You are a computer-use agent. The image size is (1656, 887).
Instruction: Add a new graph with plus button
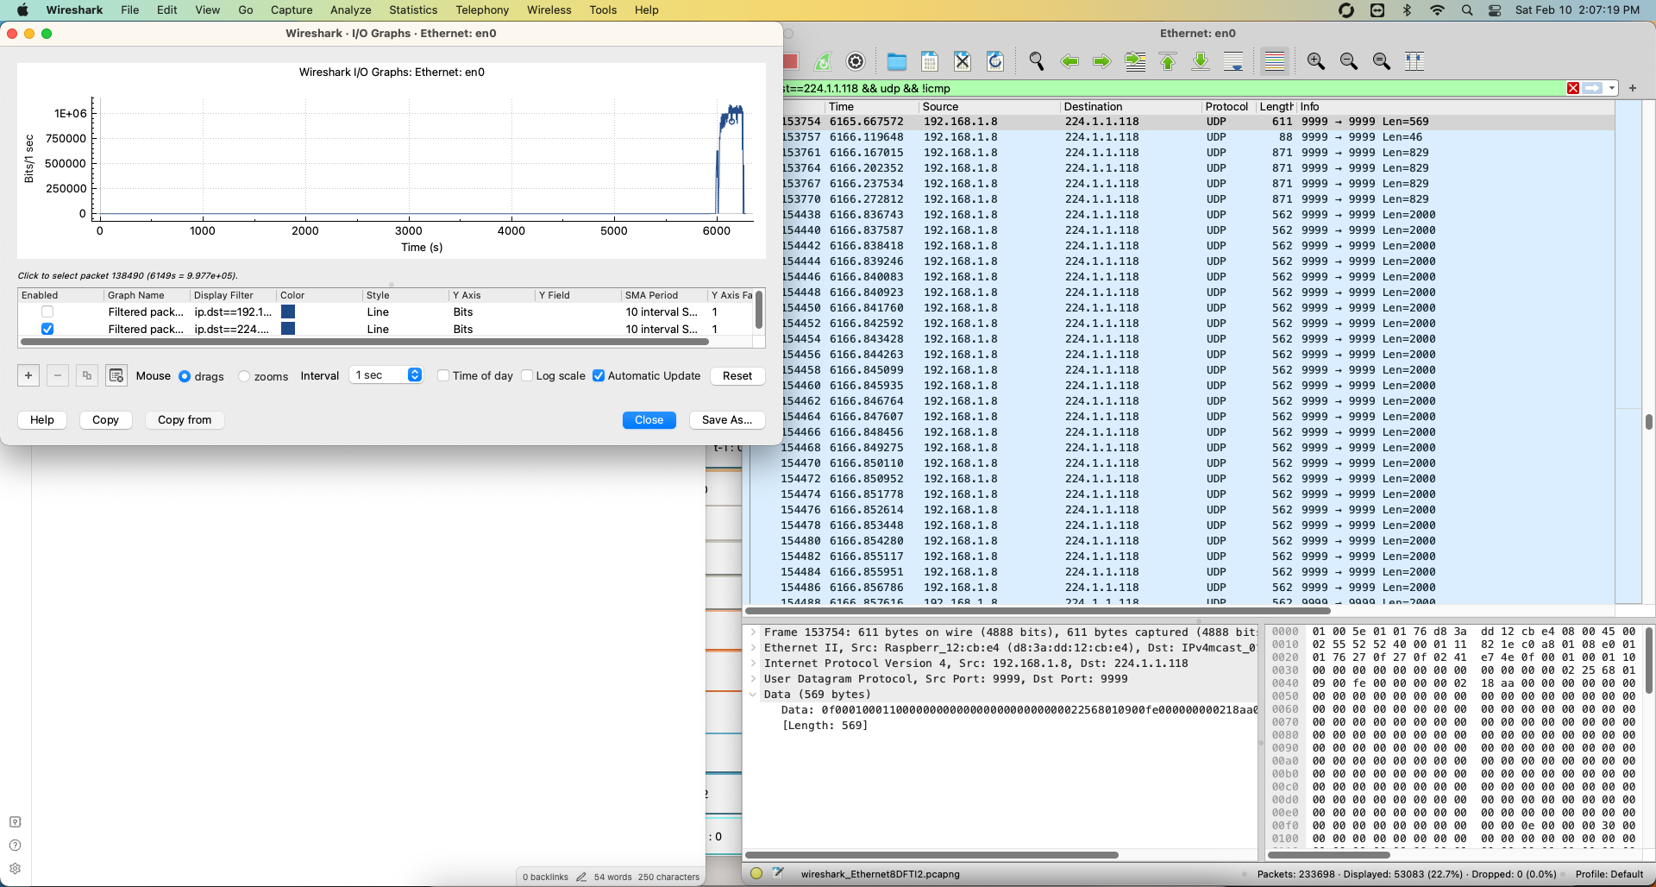pos(28,375)
